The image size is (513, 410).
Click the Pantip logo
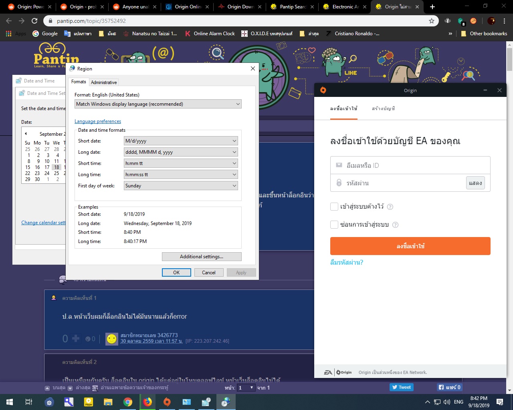(x=56, y=55)
